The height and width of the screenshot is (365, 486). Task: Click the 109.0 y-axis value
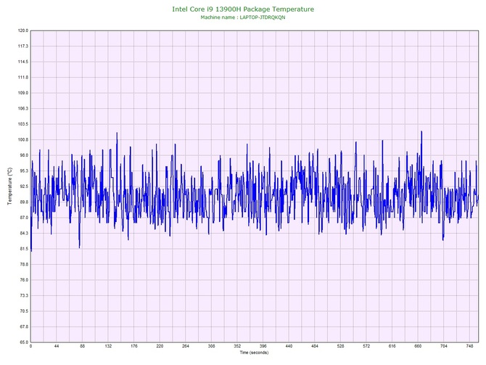coord(23,93)
